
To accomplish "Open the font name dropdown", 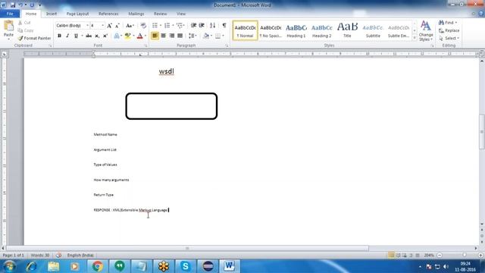I will pos(88,26).
